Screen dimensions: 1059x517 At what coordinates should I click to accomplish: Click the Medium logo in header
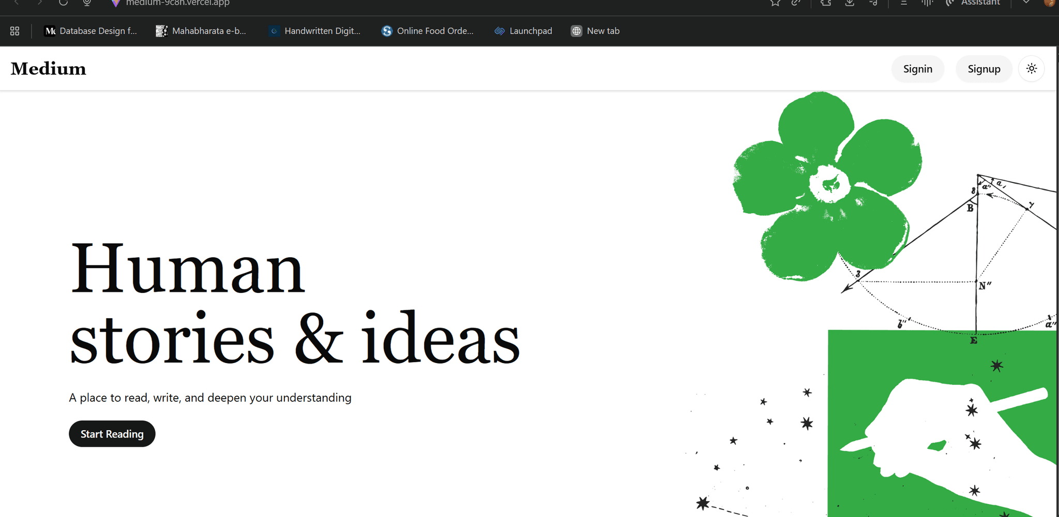49,69
